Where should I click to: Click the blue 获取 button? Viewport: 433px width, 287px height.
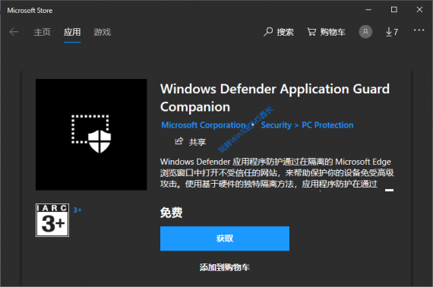(x=225, y=238)
